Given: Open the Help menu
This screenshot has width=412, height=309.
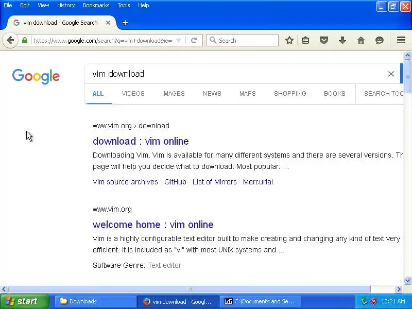Looking at the screenshot, I should (x=144, y=5).
